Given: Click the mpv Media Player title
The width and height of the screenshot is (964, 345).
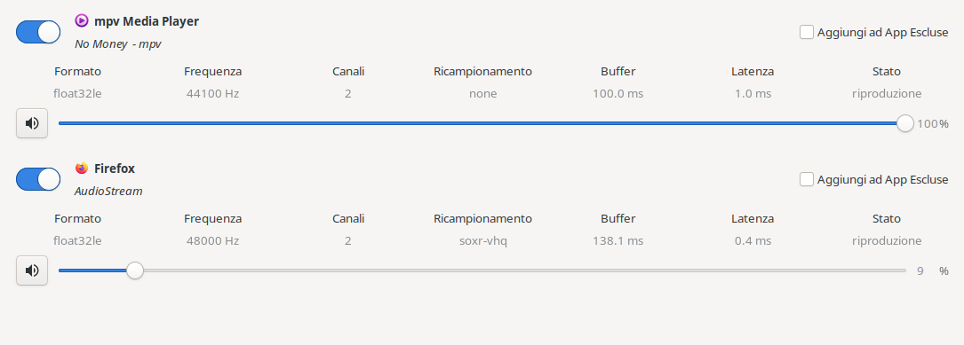Looking at the screenshot, I should click(147, 21).
